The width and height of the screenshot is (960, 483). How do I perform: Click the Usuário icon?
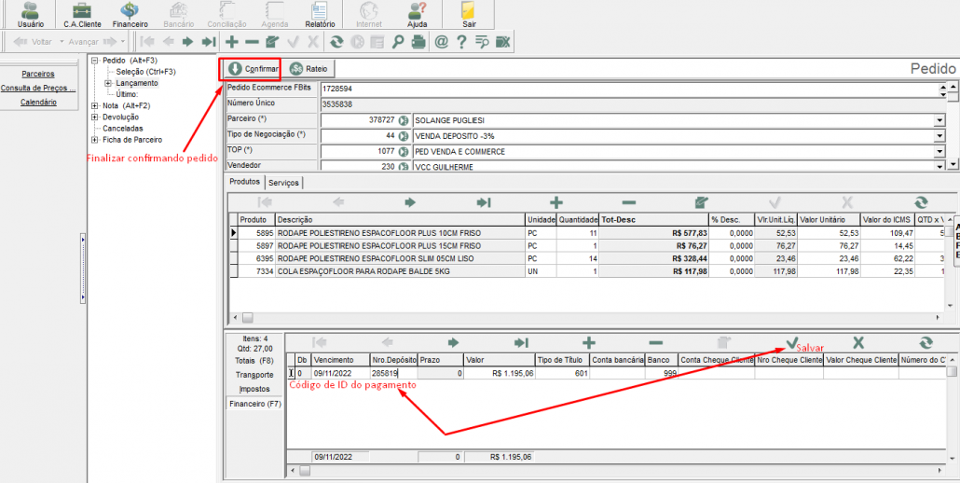pyautogui.click(x=30, y=14)
